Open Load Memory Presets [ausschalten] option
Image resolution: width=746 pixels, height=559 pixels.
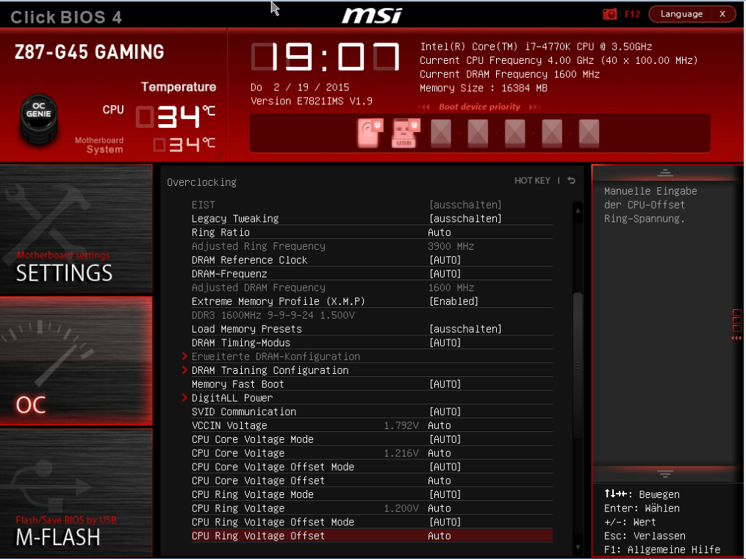coord(465,329)
